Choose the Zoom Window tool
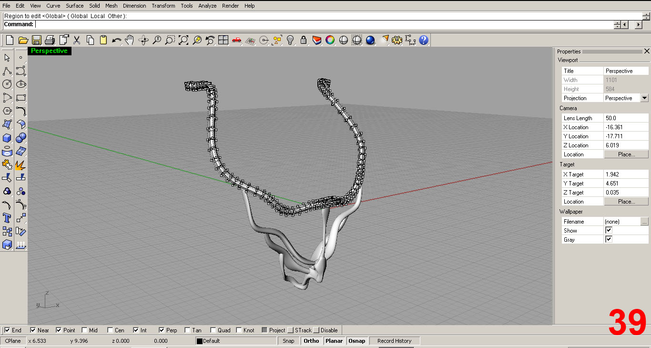 click(170, 40)
